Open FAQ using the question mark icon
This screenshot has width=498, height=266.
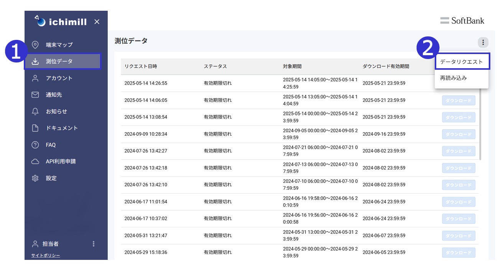click(x=35, y=145)
